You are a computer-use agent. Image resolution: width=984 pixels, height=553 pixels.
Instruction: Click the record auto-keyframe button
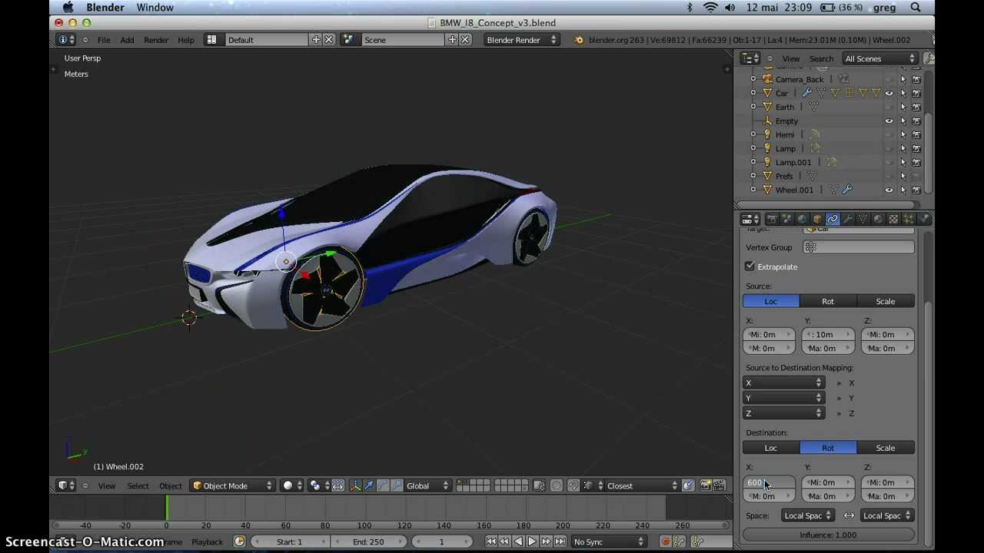[666, 542]
